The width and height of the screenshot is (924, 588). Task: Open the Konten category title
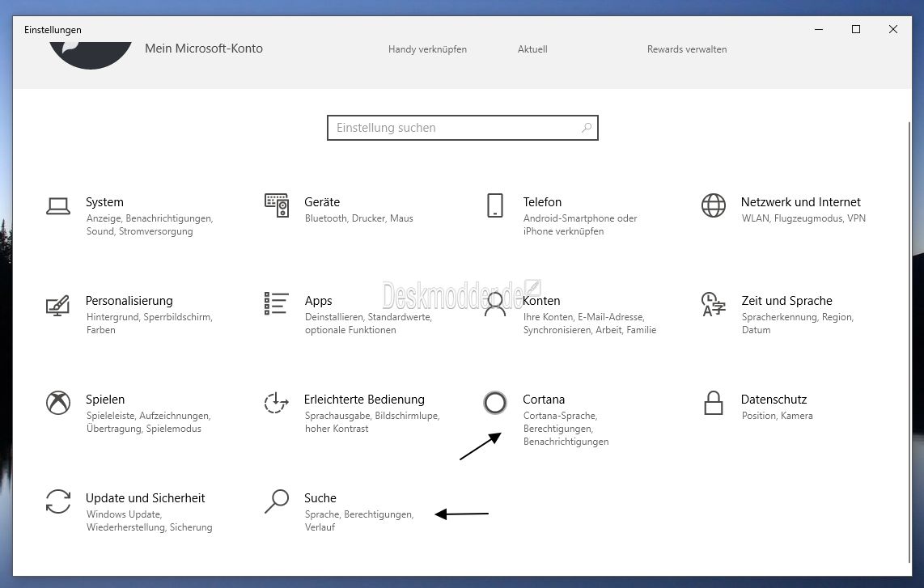pos(541,301)
